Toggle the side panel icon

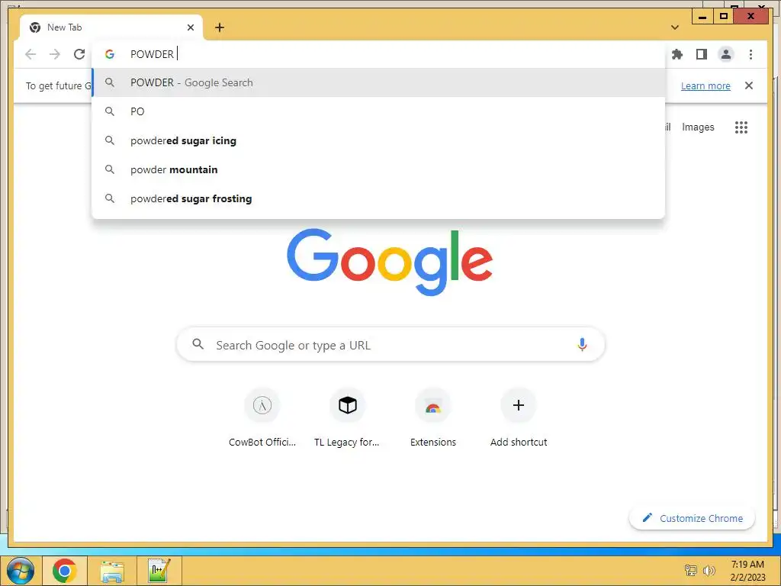(702, 54)
